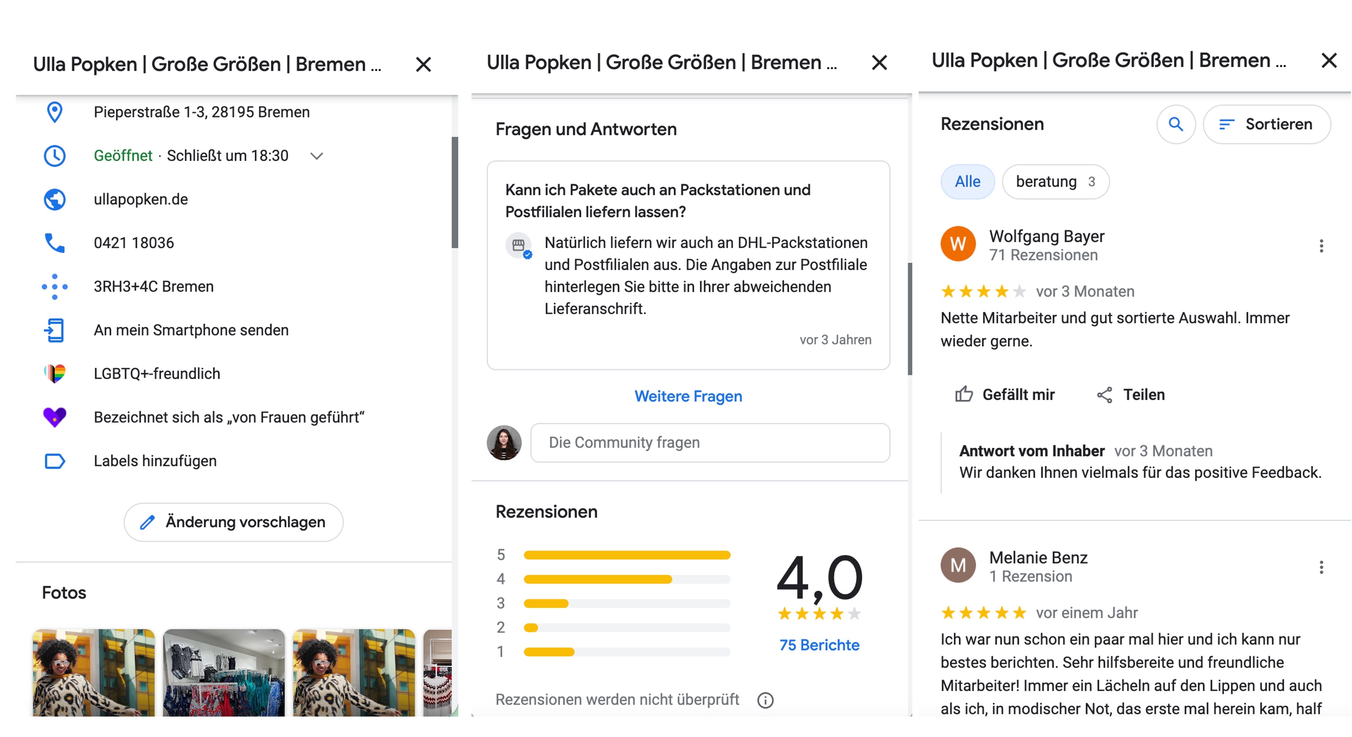Click the 5-star rating distribution bar
1352x737 pixels.
[627, 554]
